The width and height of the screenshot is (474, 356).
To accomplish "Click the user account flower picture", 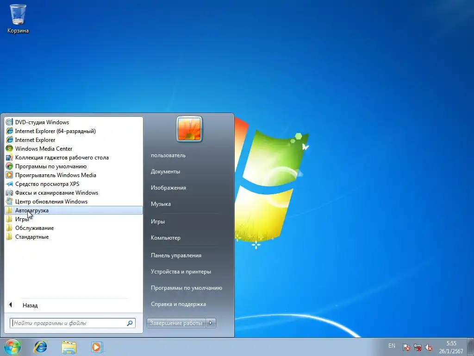I will 189,129.
